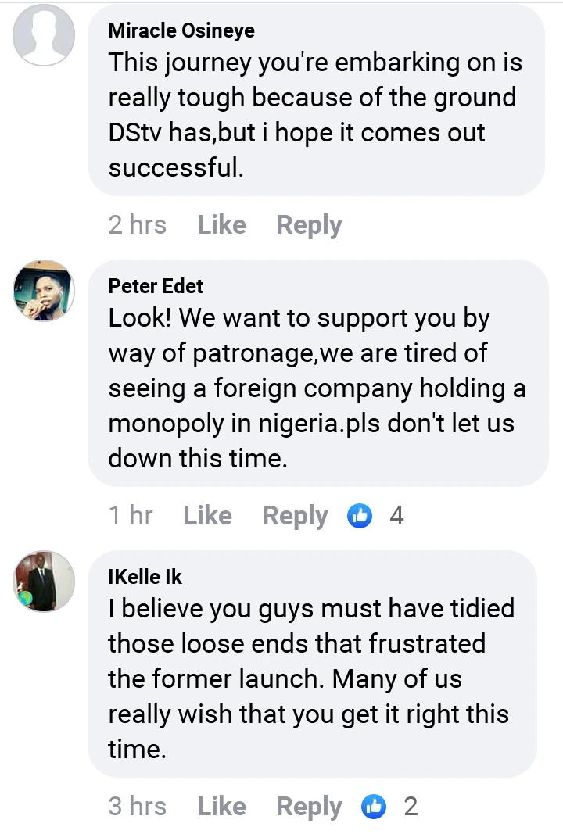
Task: Click the thumbs-up reaction icon on Peter Edet's comment
Action: tap(360, 516)
